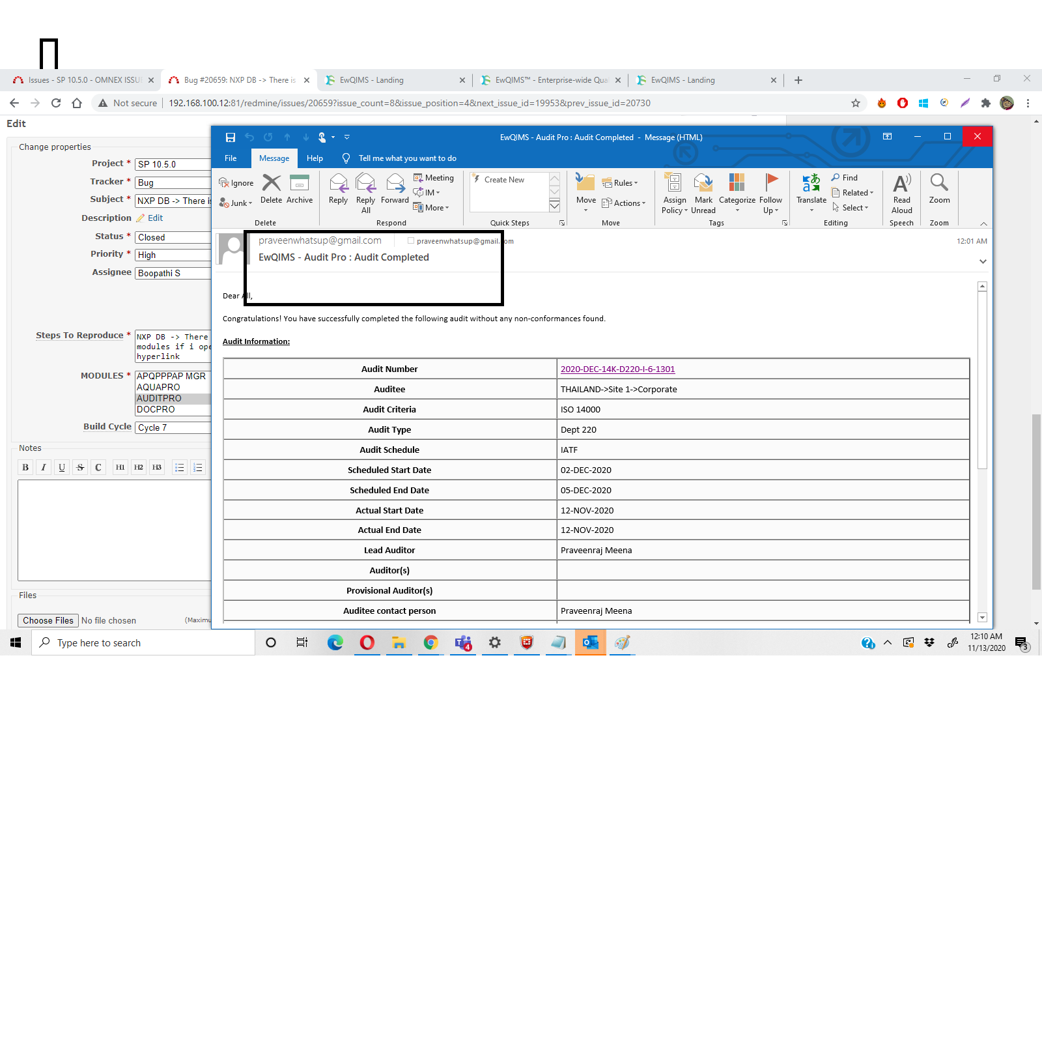Toggle checkbox beside praveenwhatsup recipient
The width and height of the screenshot is (1042, 1049).
[x=411, y=240]
